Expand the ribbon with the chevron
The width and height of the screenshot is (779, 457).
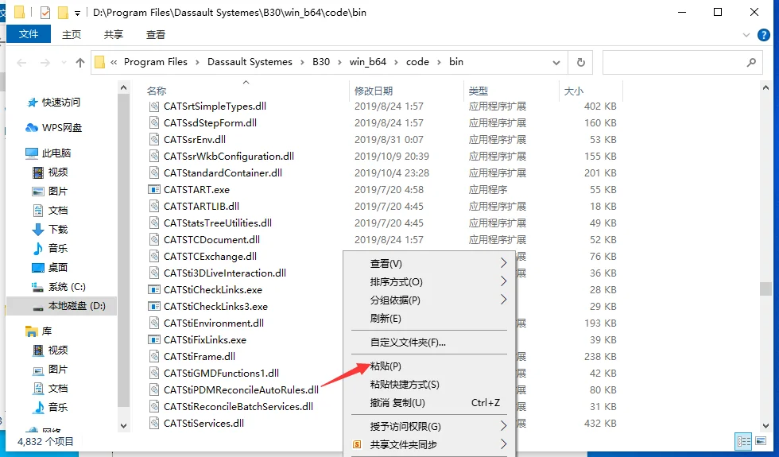point(746,35)
